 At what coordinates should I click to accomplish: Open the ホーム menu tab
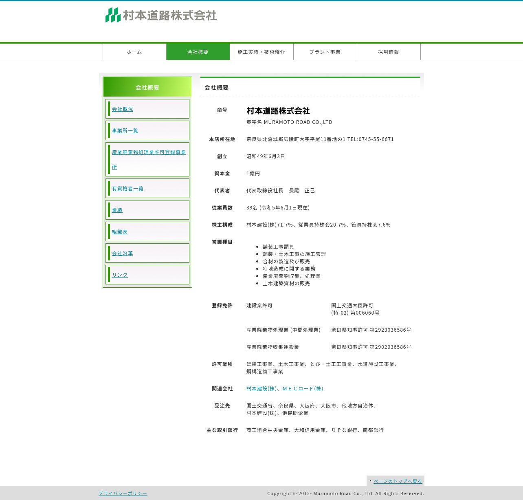pyautogui.click(x=134, y=52)
